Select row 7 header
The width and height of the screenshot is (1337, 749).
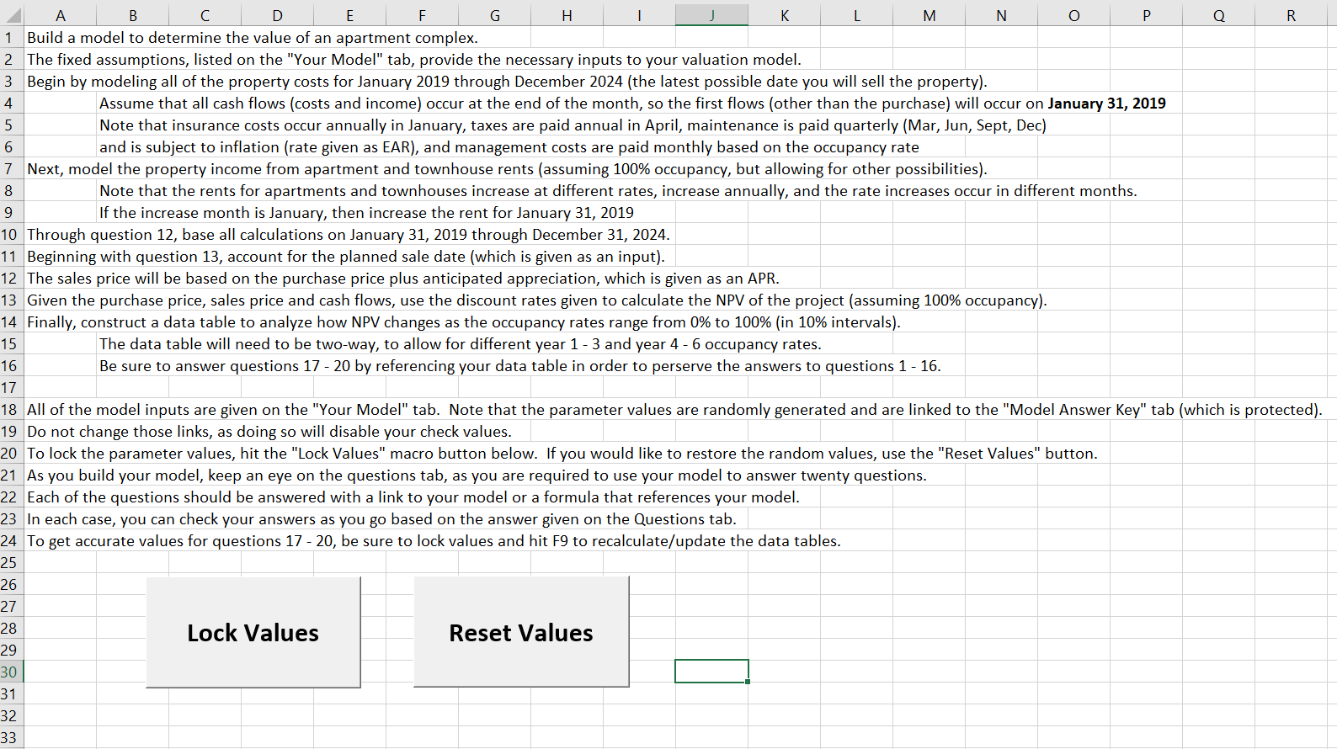click(x=11, y=169)
